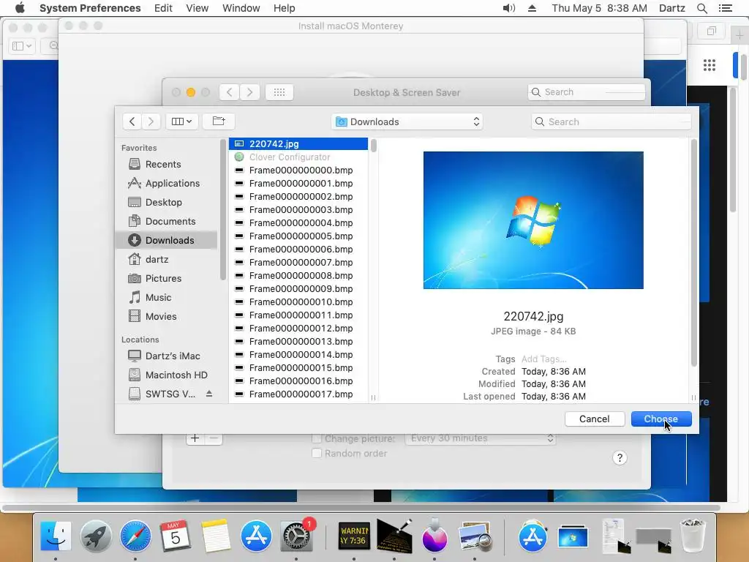749x562 pixels.
Task: Click the Windows 7 preview image
Action: click(x=533, y=220)
